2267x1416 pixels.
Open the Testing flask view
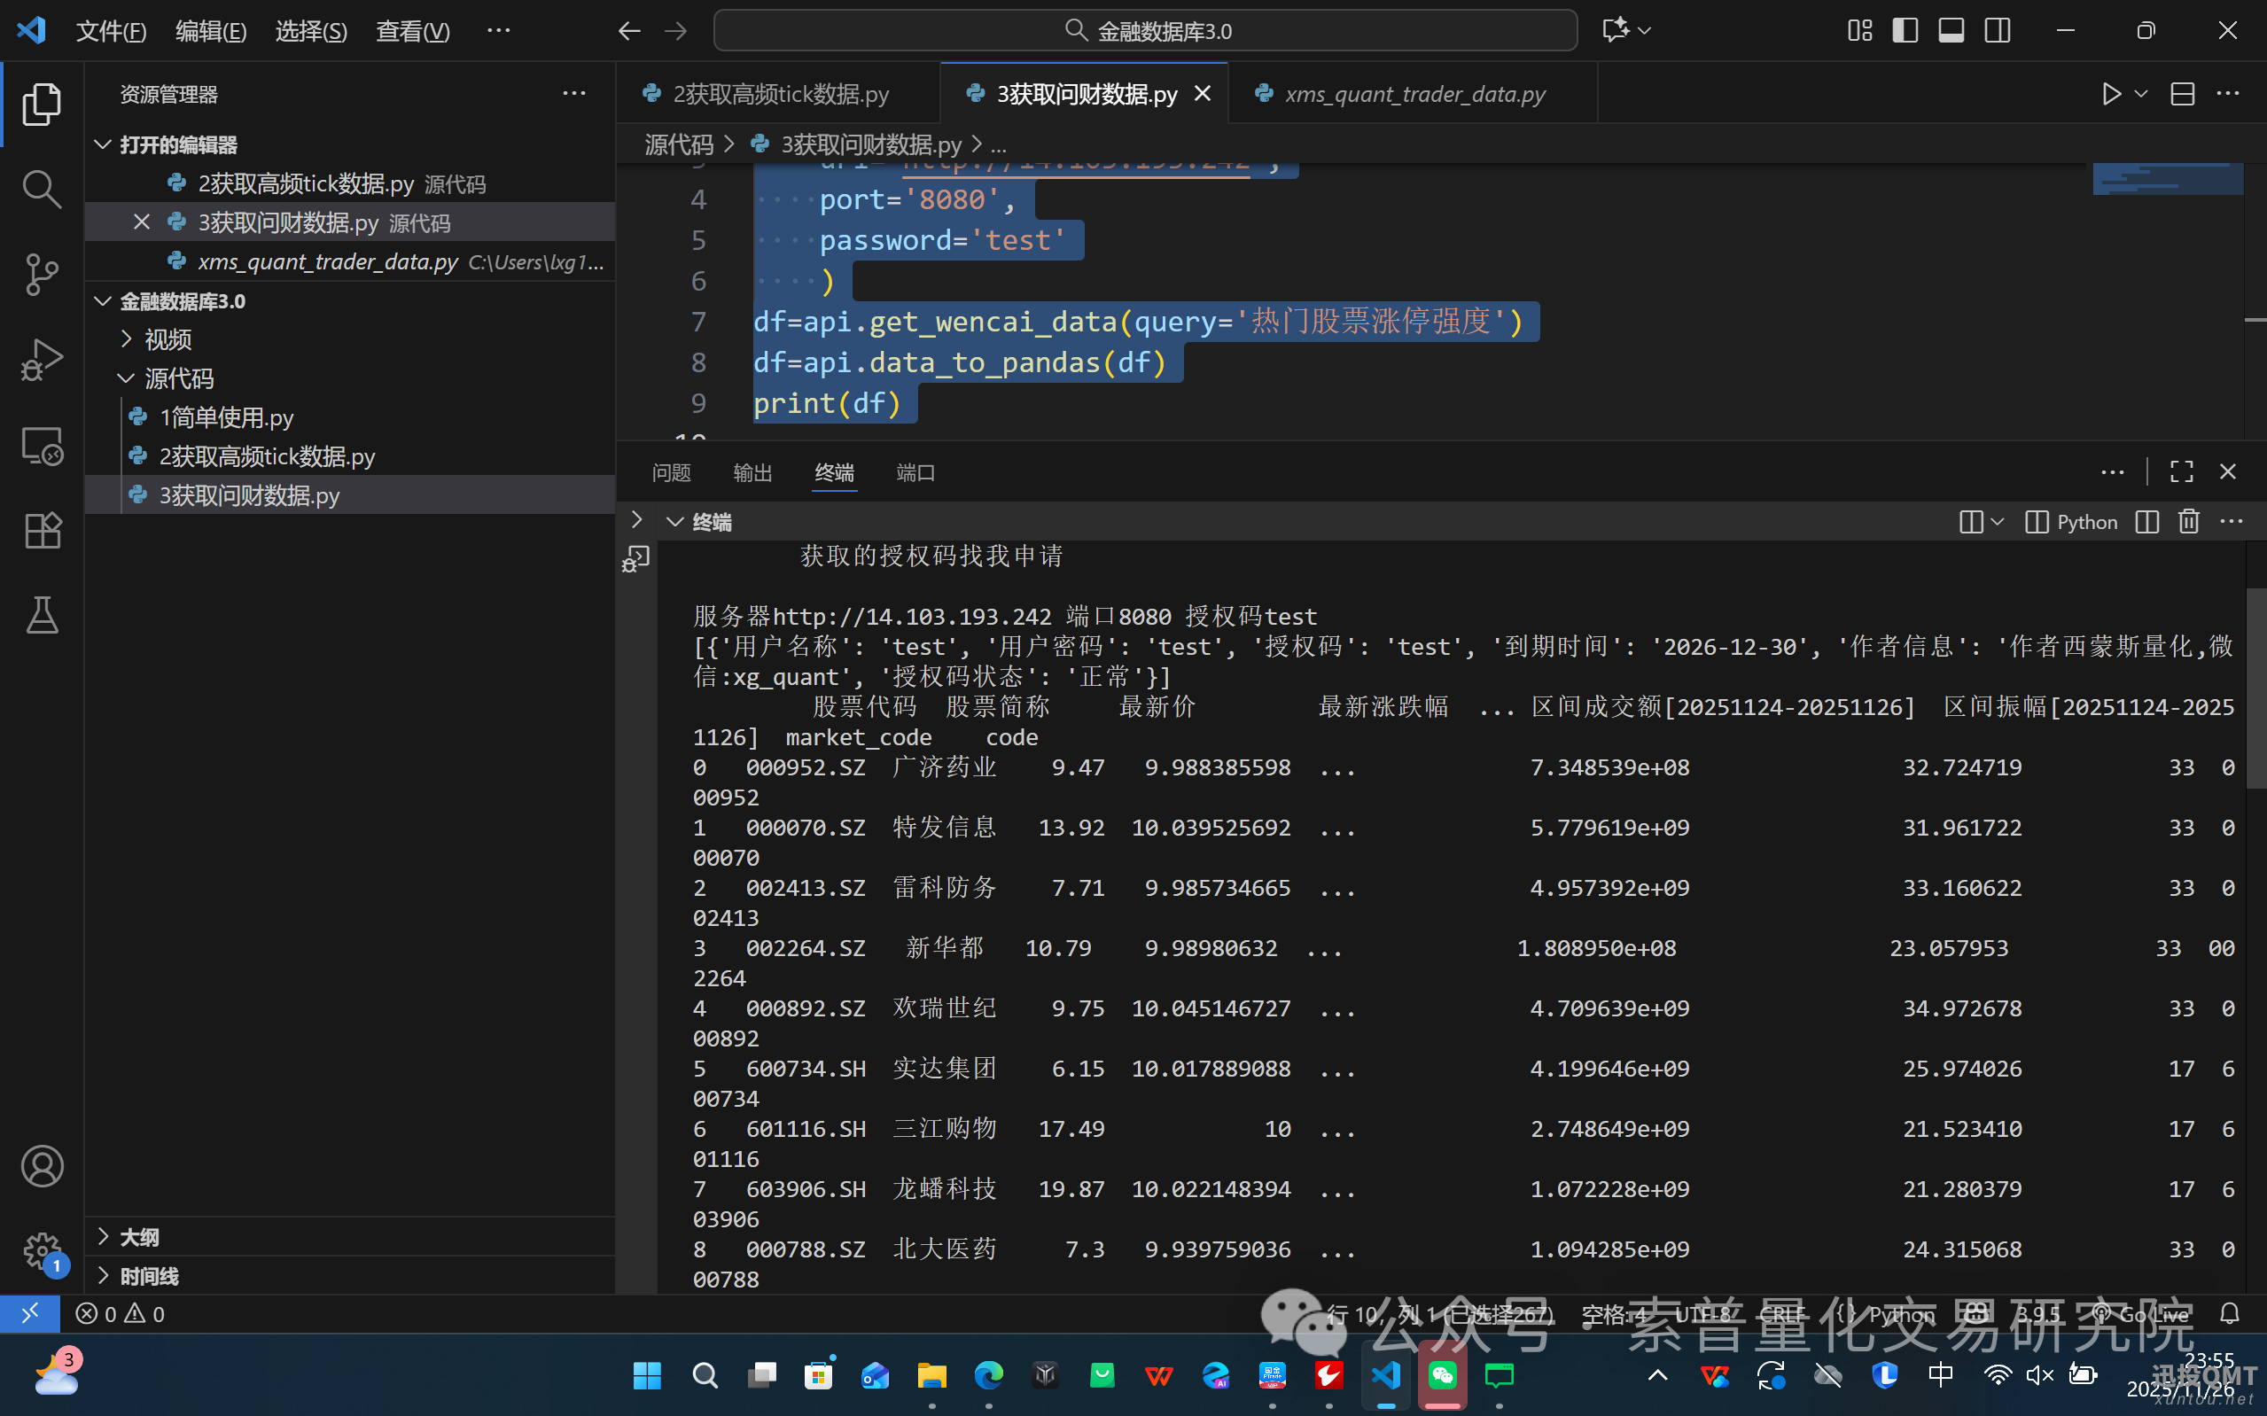point(41,615)
